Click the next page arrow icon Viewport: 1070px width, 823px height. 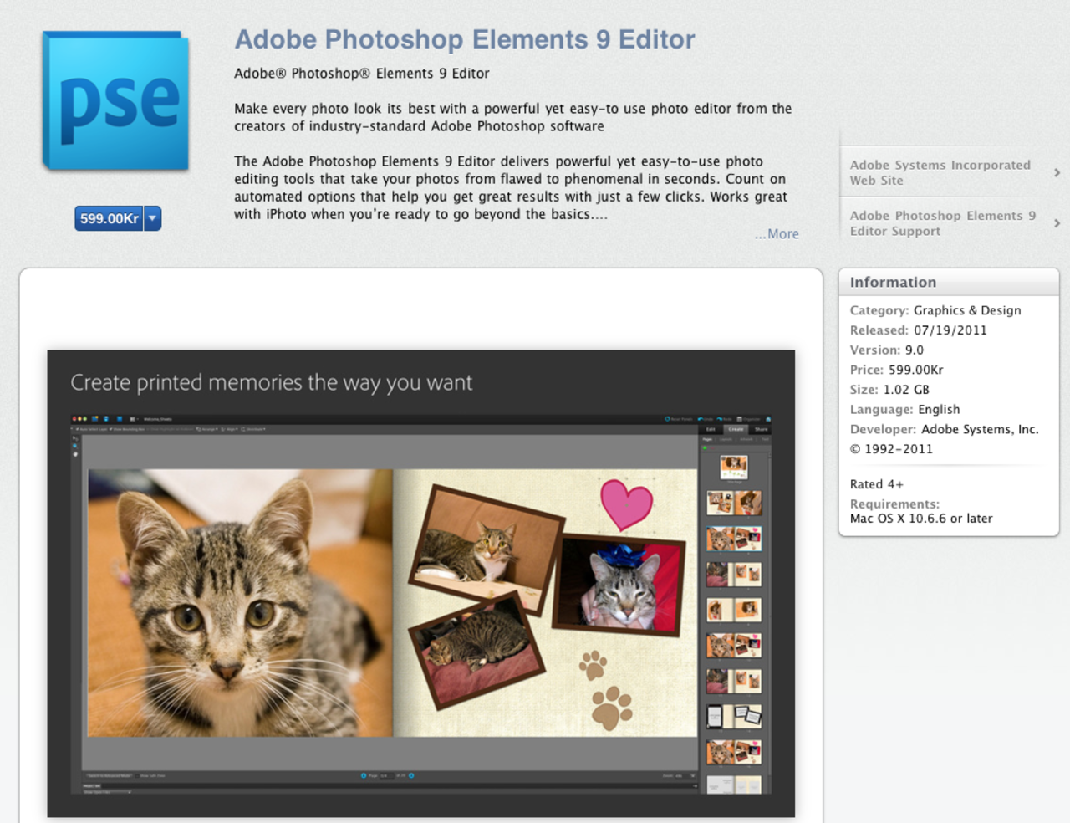point(410,775)
